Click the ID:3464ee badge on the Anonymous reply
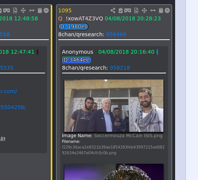 pos(77,60)
